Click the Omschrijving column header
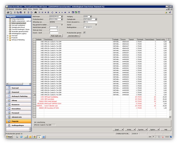 click(78, 40)
